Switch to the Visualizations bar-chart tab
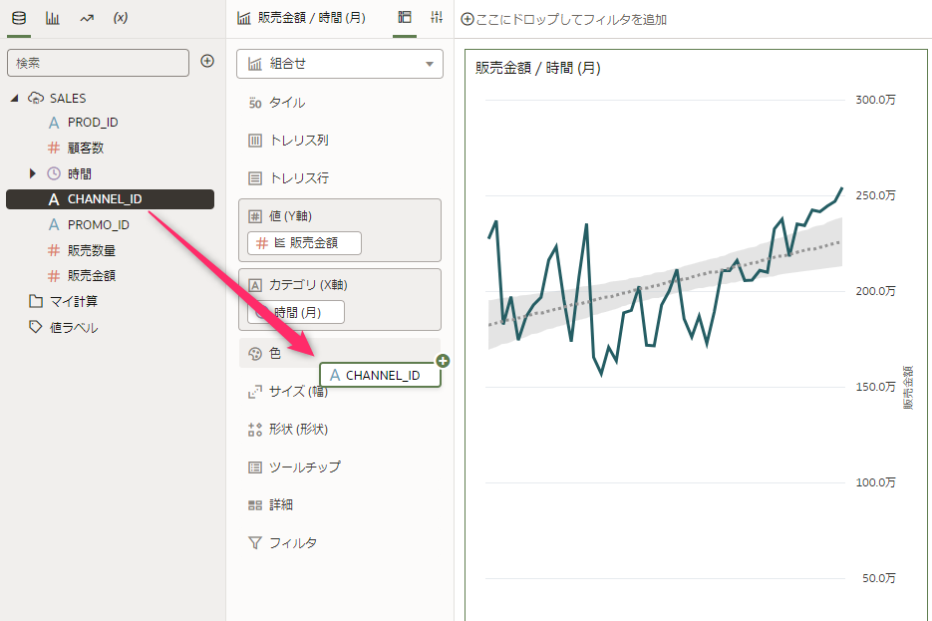Viewport: 932px width, 621px height. (x=52, y=18)
